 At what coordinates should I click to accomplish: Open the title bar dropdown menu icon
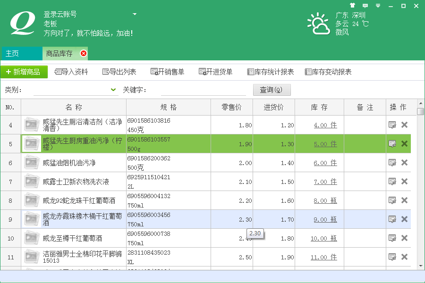point(378,6)
